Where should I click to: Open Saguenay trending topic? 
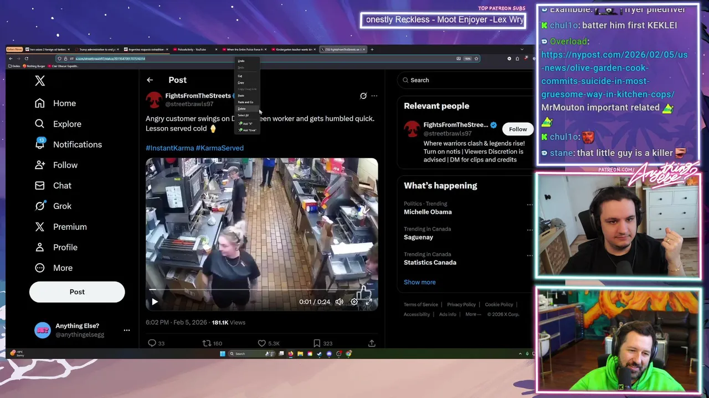tap(418, 237)
